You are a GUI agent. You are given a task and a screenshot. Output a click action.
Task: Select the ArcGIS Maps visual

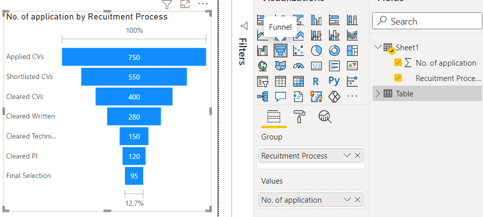pos(316,96)
